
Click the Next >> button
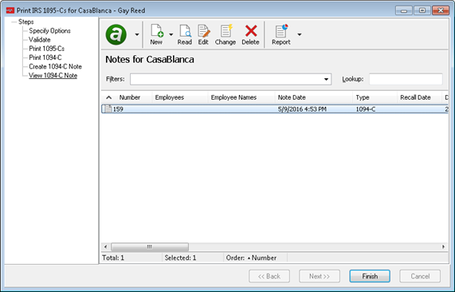320,276
